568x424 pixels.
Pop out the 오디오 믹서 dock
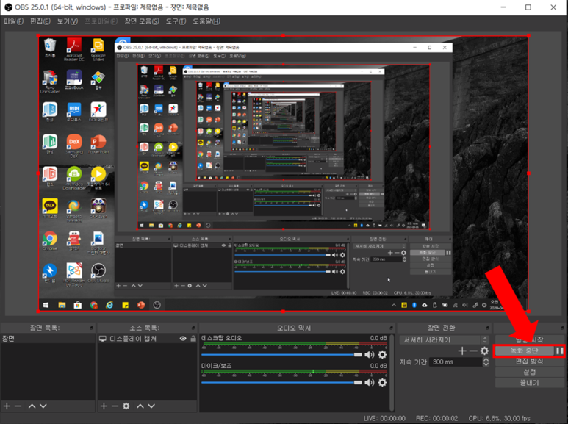coord(391,328)
